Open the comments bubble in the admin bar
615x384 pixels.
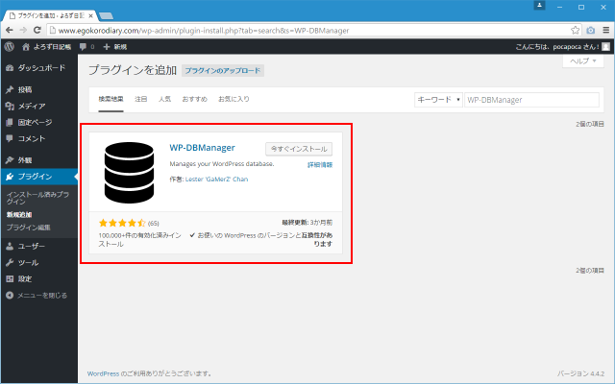(x=86, y=47)
